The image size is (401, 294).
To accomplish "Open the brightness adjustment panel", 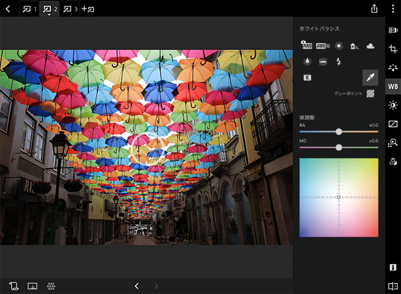I will [x=393, y=105].
